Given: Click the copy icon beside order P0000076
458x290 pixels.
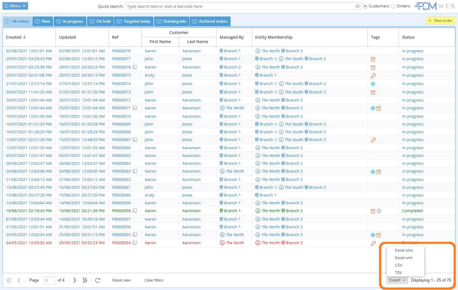Looking at the screenshot, I should 135,67.
